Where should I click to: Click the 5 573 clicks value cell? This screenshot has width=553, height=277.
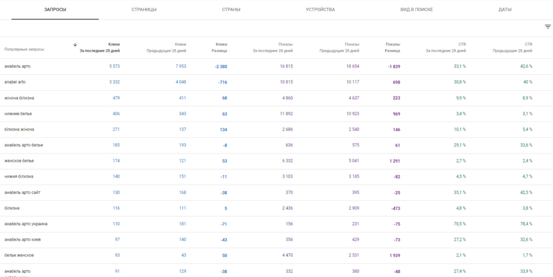[114, 66]
